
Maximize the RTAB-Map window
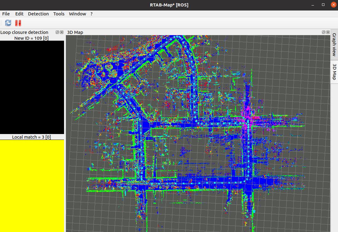pyautogui.click(x=323, y=5)
